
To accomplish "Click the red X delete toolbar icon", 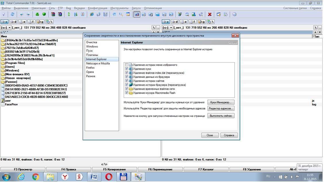I will tap(210, 14).
